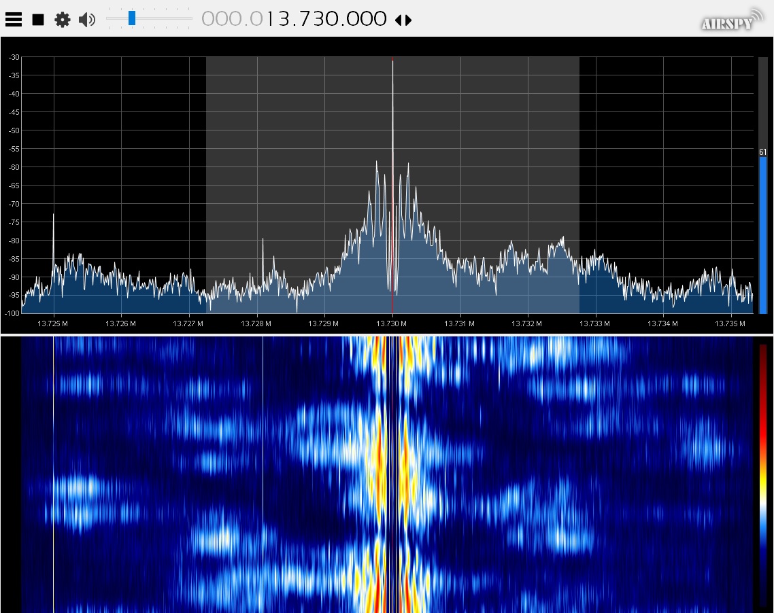
Task: Click the '61' value on the zoom slider
Action: click(762, 152)
